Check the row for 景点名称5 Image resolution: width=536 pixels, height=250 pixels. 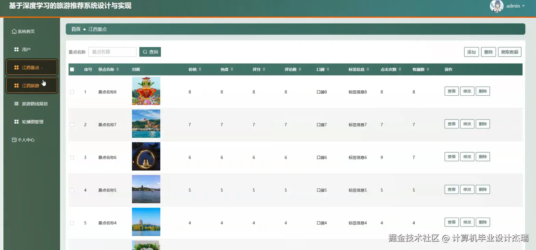pos(72,190)
